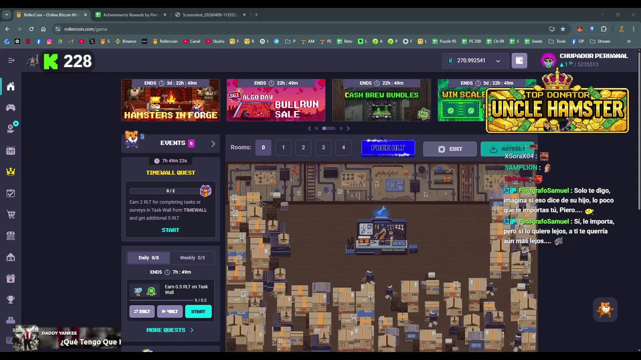
Task: Click the 2RLT swap quest button
Action: click(x=142, y=311)
